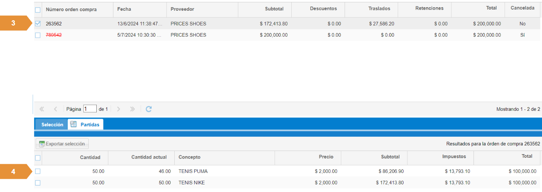Click the page number input field

click(x=90, y=109)
